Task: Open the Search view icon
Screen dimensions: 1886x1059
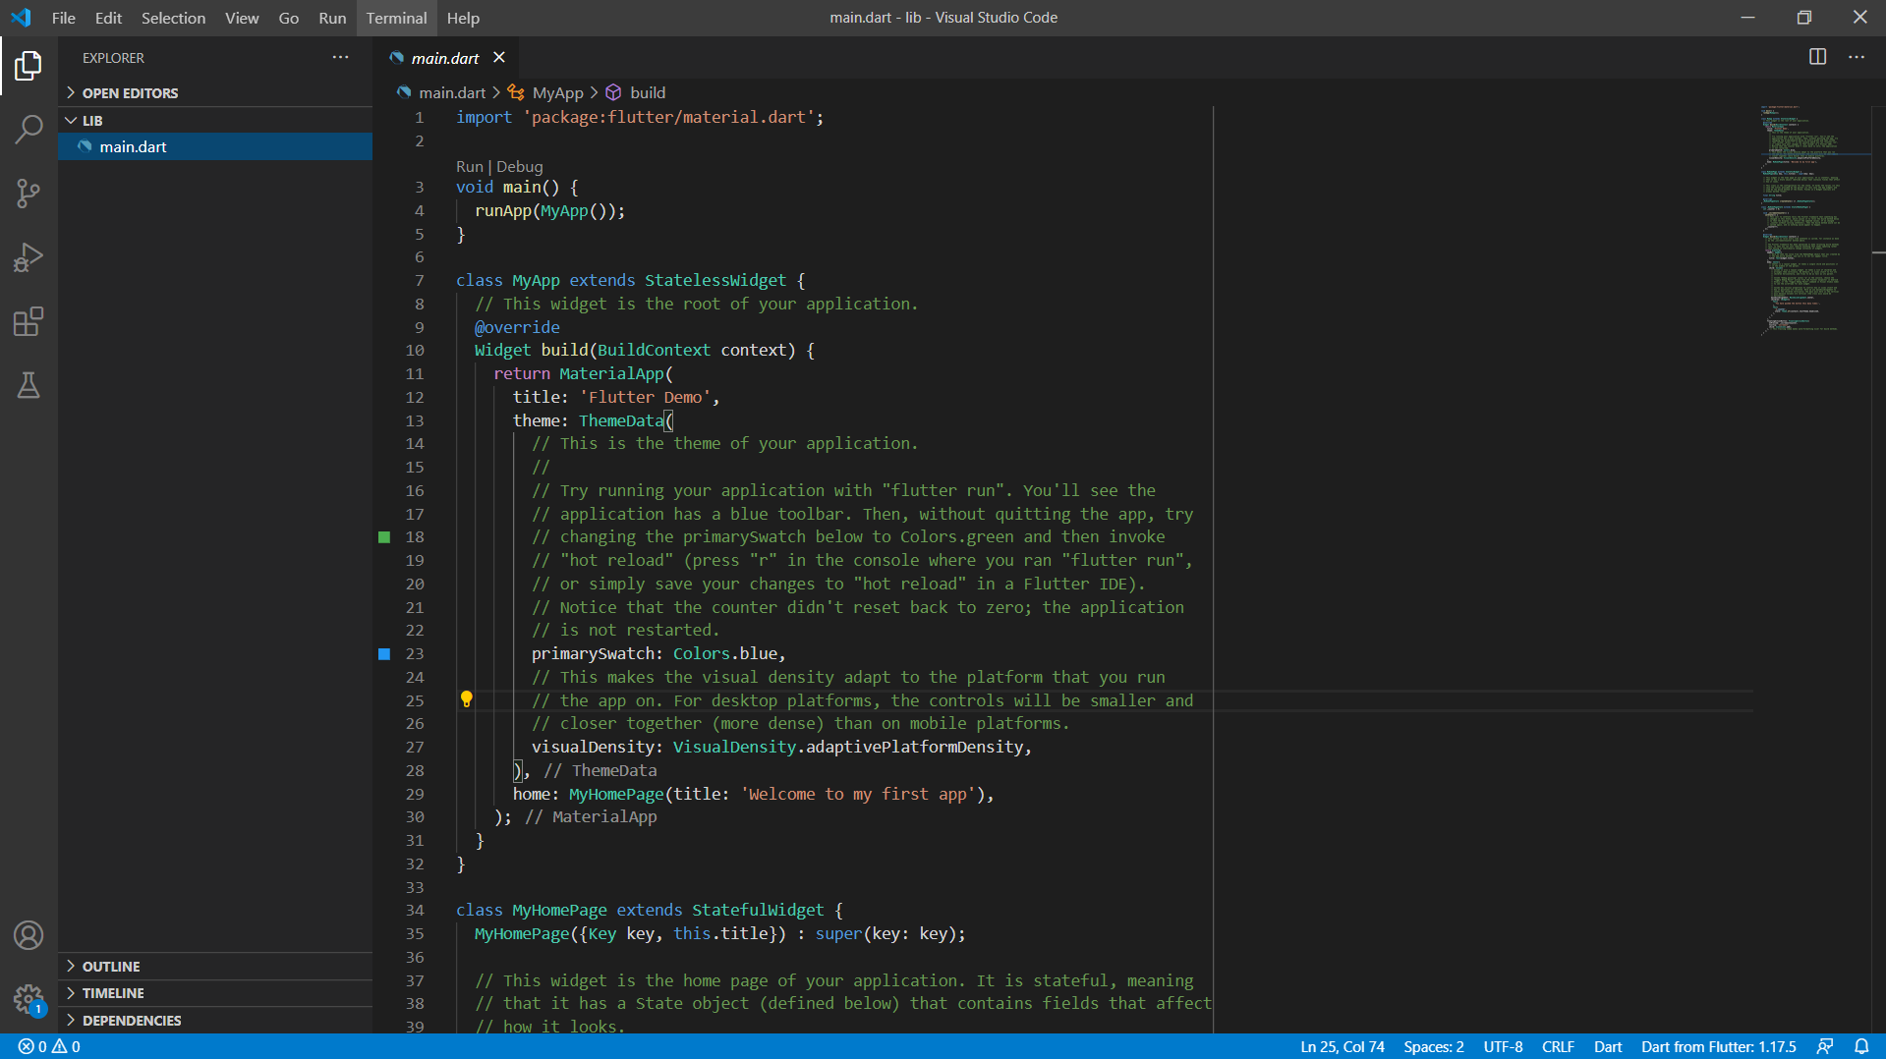Action: point(29,130)
